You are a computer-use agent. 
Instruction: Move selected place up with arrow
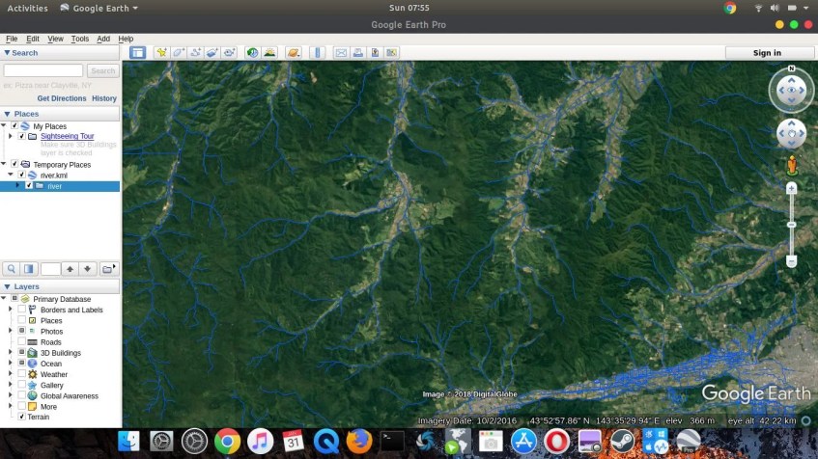[x=70, y=269]
